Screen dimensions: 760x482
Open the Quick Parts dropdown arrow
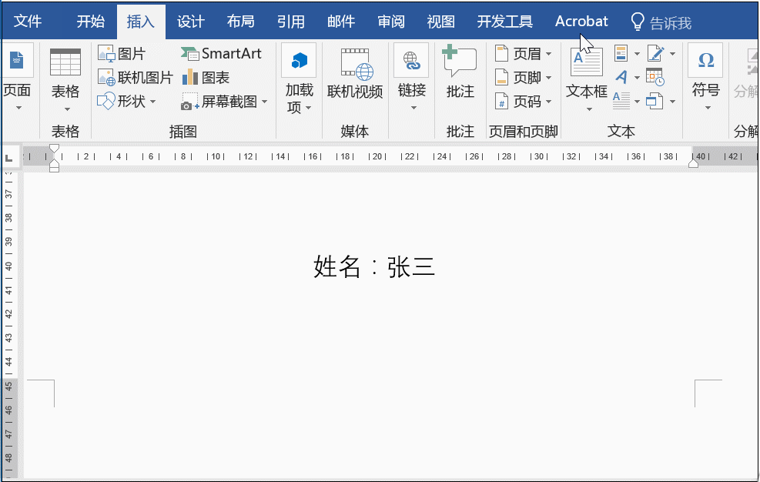pyautogui.click(x=637, y=54)
